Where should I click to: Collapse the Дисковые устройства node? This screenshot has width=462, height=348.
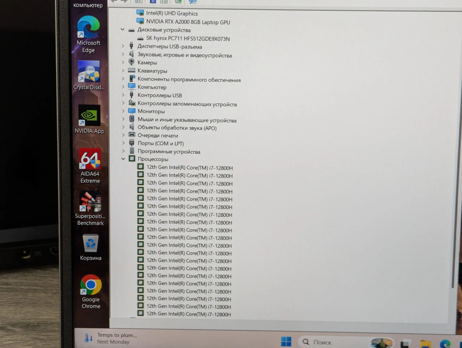(122, 30)
